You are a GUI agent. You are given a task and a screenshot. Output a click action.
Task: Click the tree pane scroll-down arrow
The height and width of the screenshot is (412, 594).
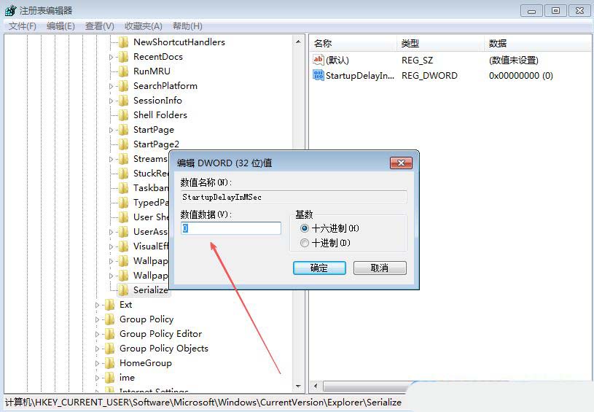[x=298, y=386]
